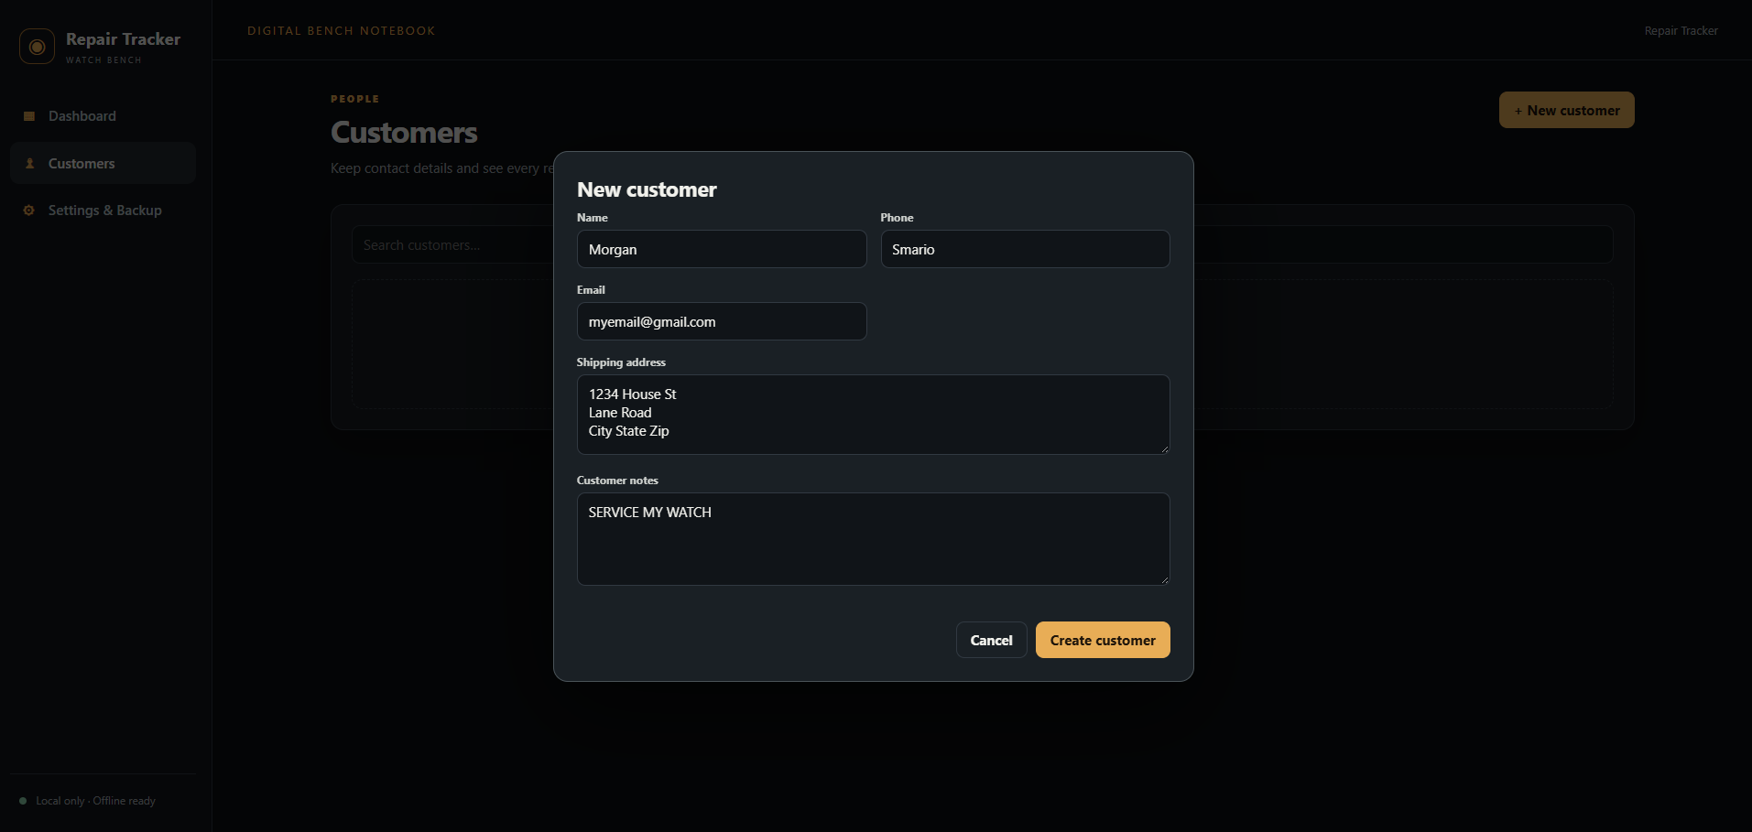Viewport: 1752px width, 832px height.
Task: Click the Settings & Backup gear icon
Action: point(29,211)
